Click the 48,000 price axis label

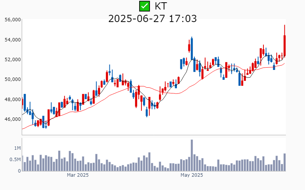click(13, 99)
